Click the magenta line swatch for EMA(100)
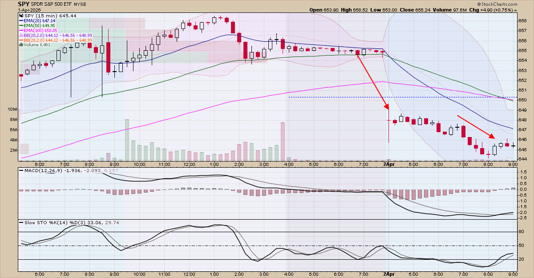The height and width of the screenshot is (278, 534). 21,30
